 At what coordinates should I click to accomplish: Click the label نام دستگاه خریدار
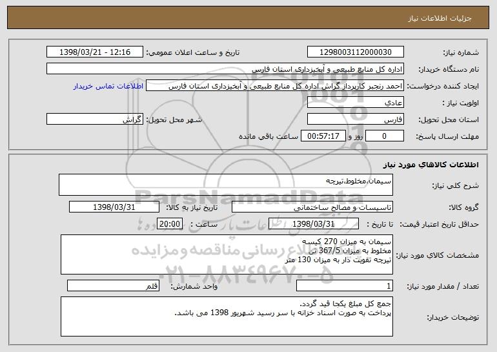point(449,70)
